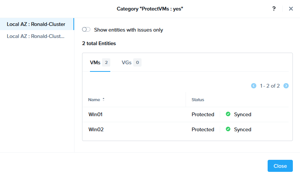Click Protected status of Win02

203,129
